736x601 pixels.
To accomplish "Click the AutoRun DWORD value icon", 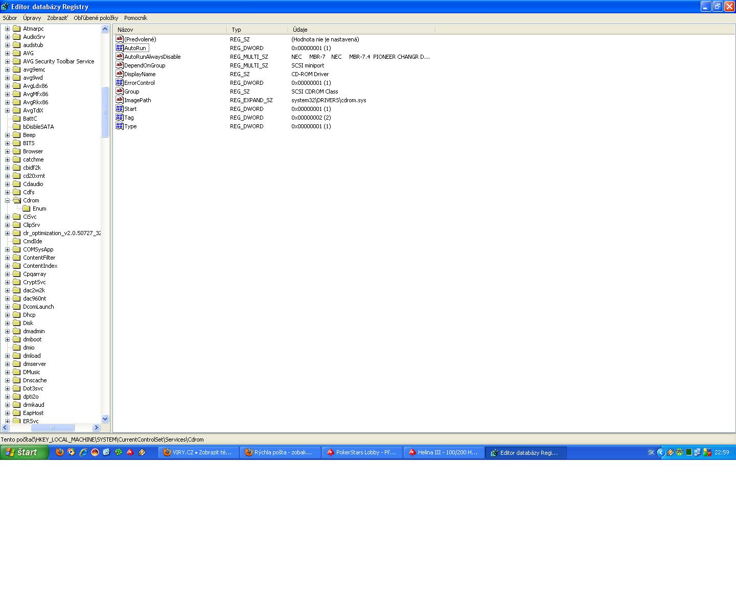I will [120, 48].
